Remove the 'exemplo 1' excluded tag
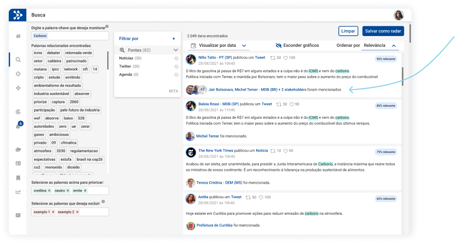The height and width of the screenshot is (244, 462). [53, 212]
